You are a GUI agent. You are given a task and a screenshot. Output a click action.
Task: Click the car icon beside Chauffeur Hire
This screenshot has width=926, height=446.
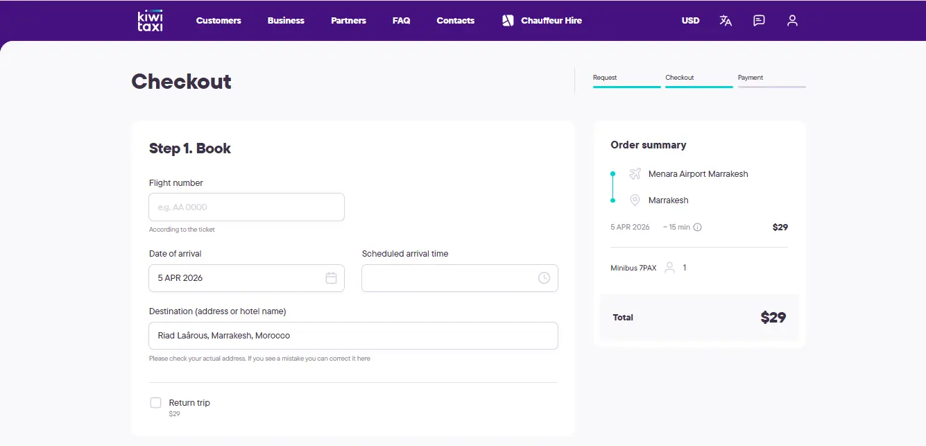[507, 20]
